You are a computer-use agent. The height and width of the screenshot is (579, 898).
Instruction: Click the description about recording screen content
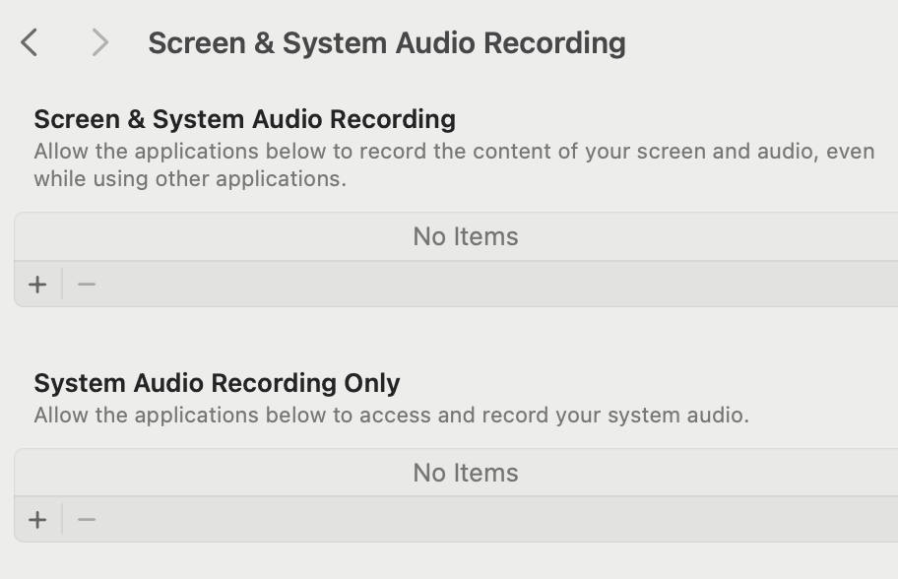[453, 152]
